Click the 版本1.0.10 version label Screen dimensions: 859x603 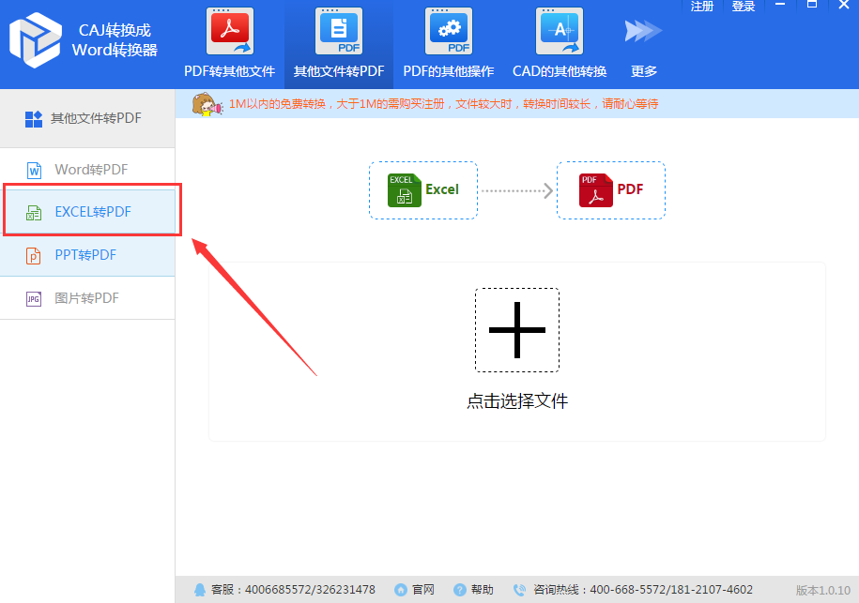tap(822, 591)
